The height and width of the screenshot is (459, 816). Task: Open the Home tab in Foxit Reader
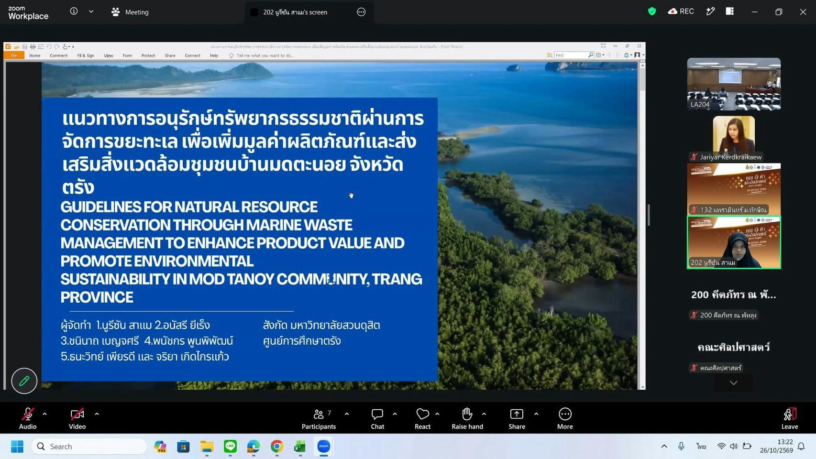pyautogui.click(x=34, y=55)
